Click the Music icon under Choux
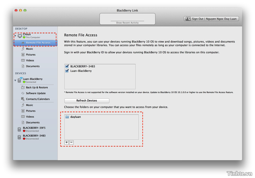 pyautogui.click(x=23, y=49)
